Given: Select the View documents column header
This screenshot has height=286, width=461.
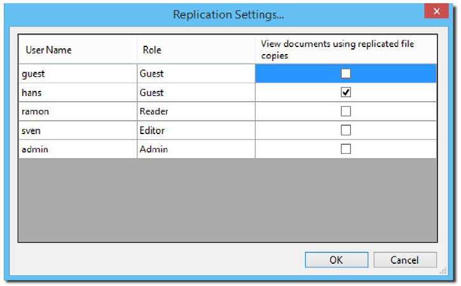Looking at the screenshot, I should tap(346, 50).
